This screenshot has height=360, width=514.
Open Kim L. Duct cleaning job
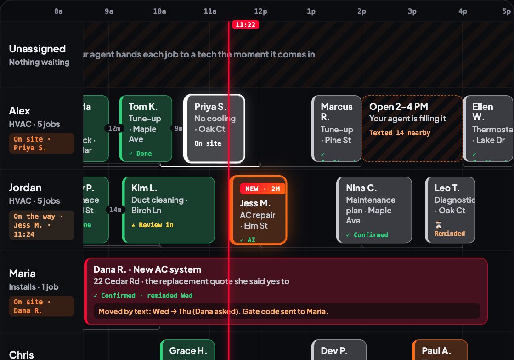[x=169, y=210]
